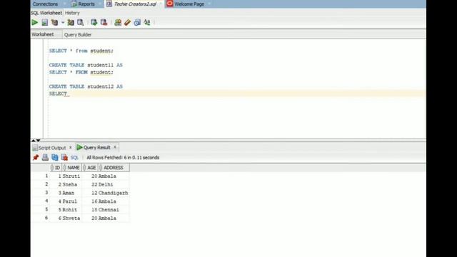Image resolution: width=457 pixels, height=257 pixels.
Task: Switch to the Reports tab
Action: pyautogui.click(x=86, y=4)
